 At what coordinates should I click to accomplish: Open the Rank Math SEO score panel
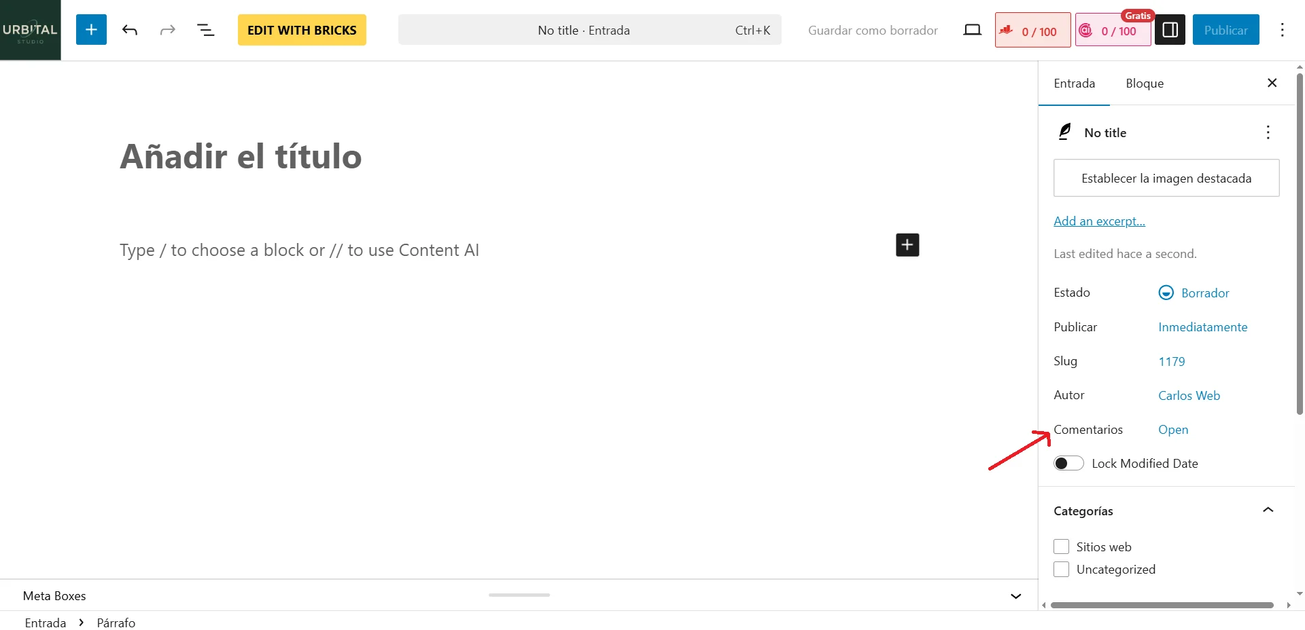pos(1032,30)
